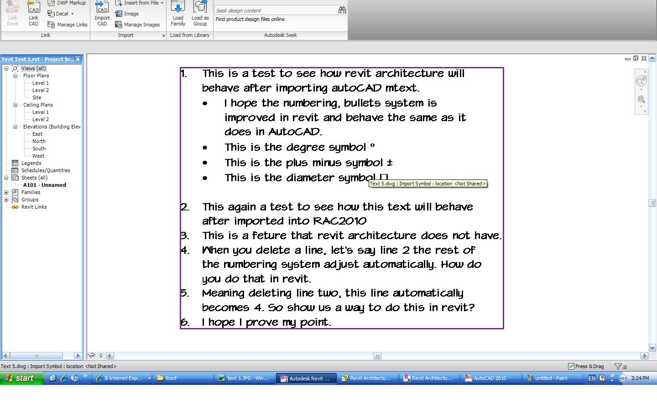The image size is (657, 410).
Task: Open sheet A101 - Unnamed
Action: click(44, 185)
